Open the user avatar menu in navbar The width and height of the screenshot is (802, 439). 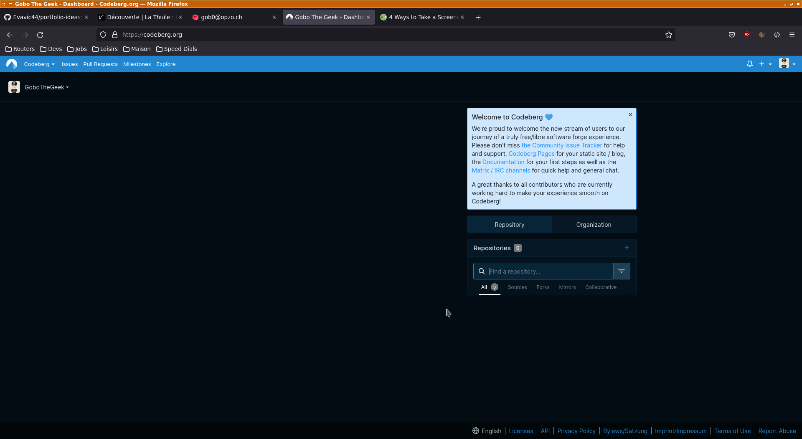(787, 64)
